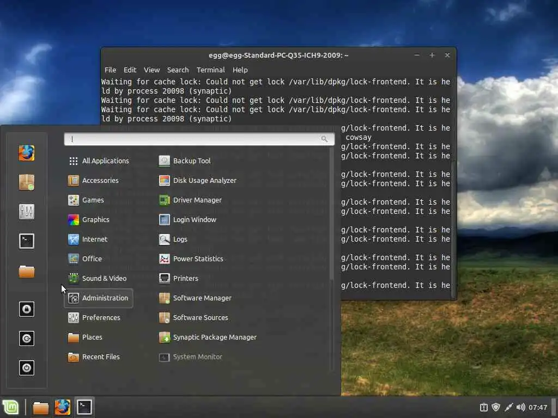This screenshot has height=418, width=558.
Task: Launch Firefox from menu favorites sidebar
Action: tap(27, 153)
